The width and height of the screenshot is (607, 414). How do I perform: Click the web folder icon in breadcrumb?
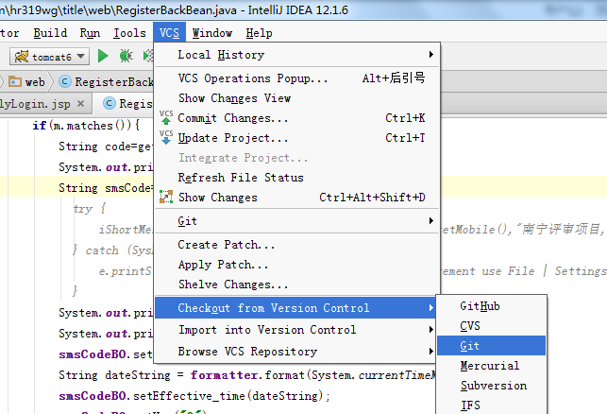(x=15, y=82)
